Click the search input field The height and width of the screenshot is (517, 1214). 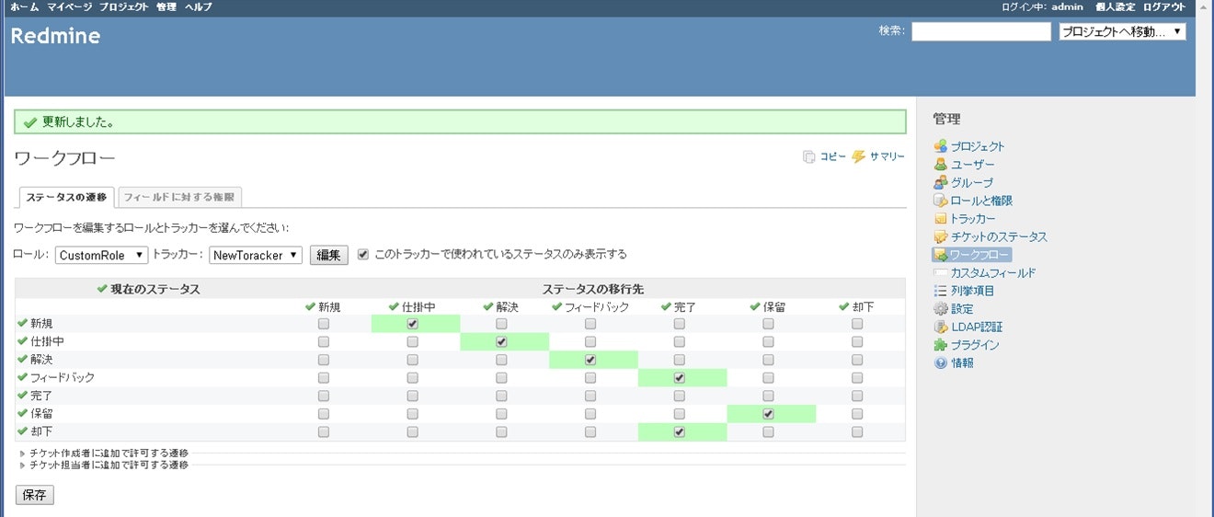[x=981, y=31]
